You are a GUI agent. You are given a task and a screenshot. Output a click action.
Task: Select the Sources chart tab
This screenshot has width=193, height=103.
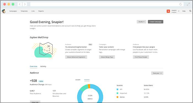point(87,80)
